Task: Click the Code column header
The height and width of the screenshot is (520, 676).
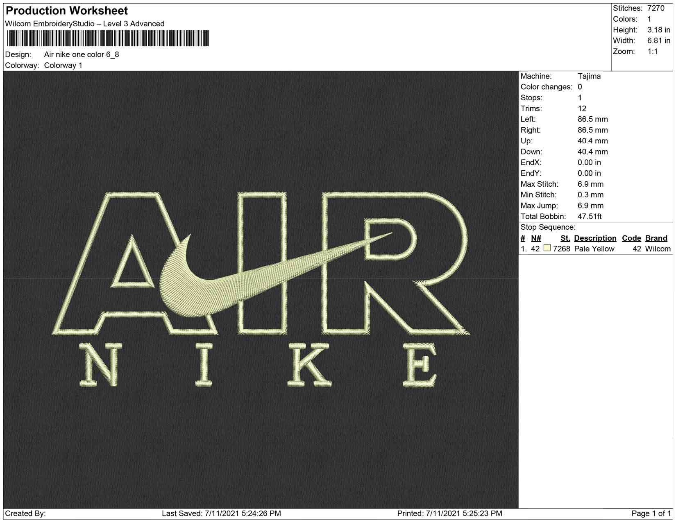Action: (x=631, y=238)
